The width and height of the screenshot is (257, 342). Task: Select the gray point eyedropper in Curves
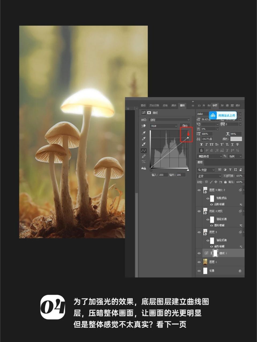(143, 139)
